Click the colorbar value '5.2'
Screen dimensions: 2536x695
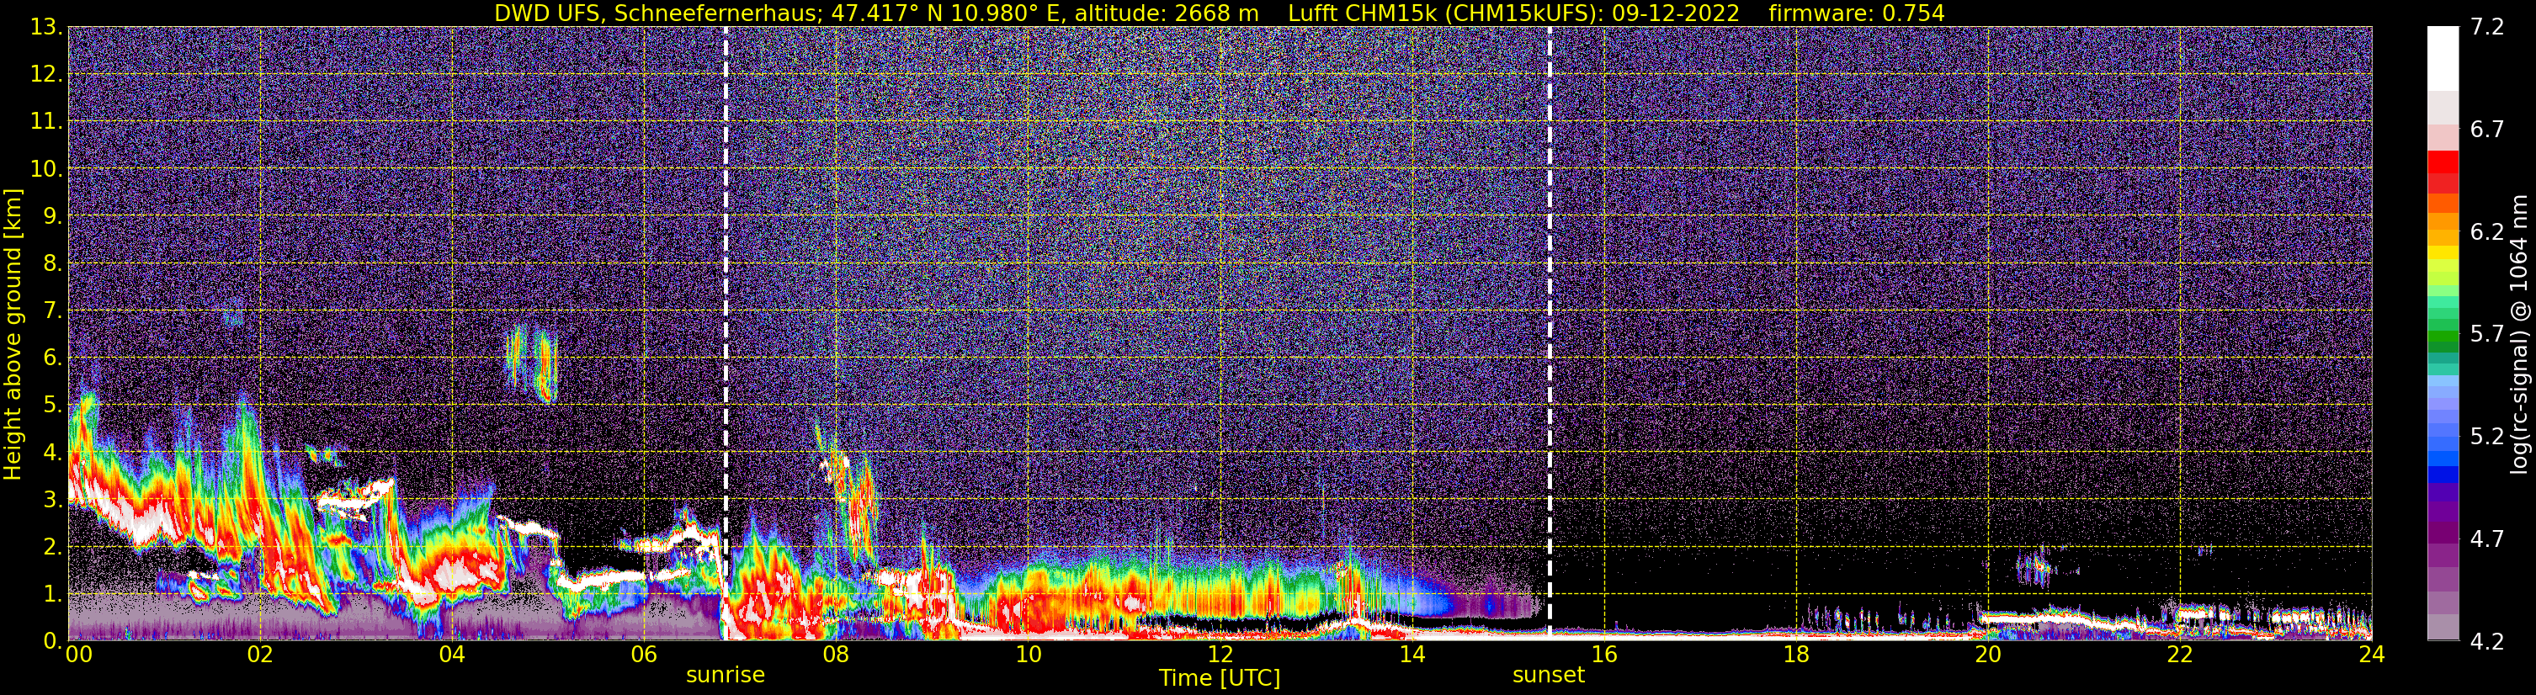click(x=2487, y=437)
